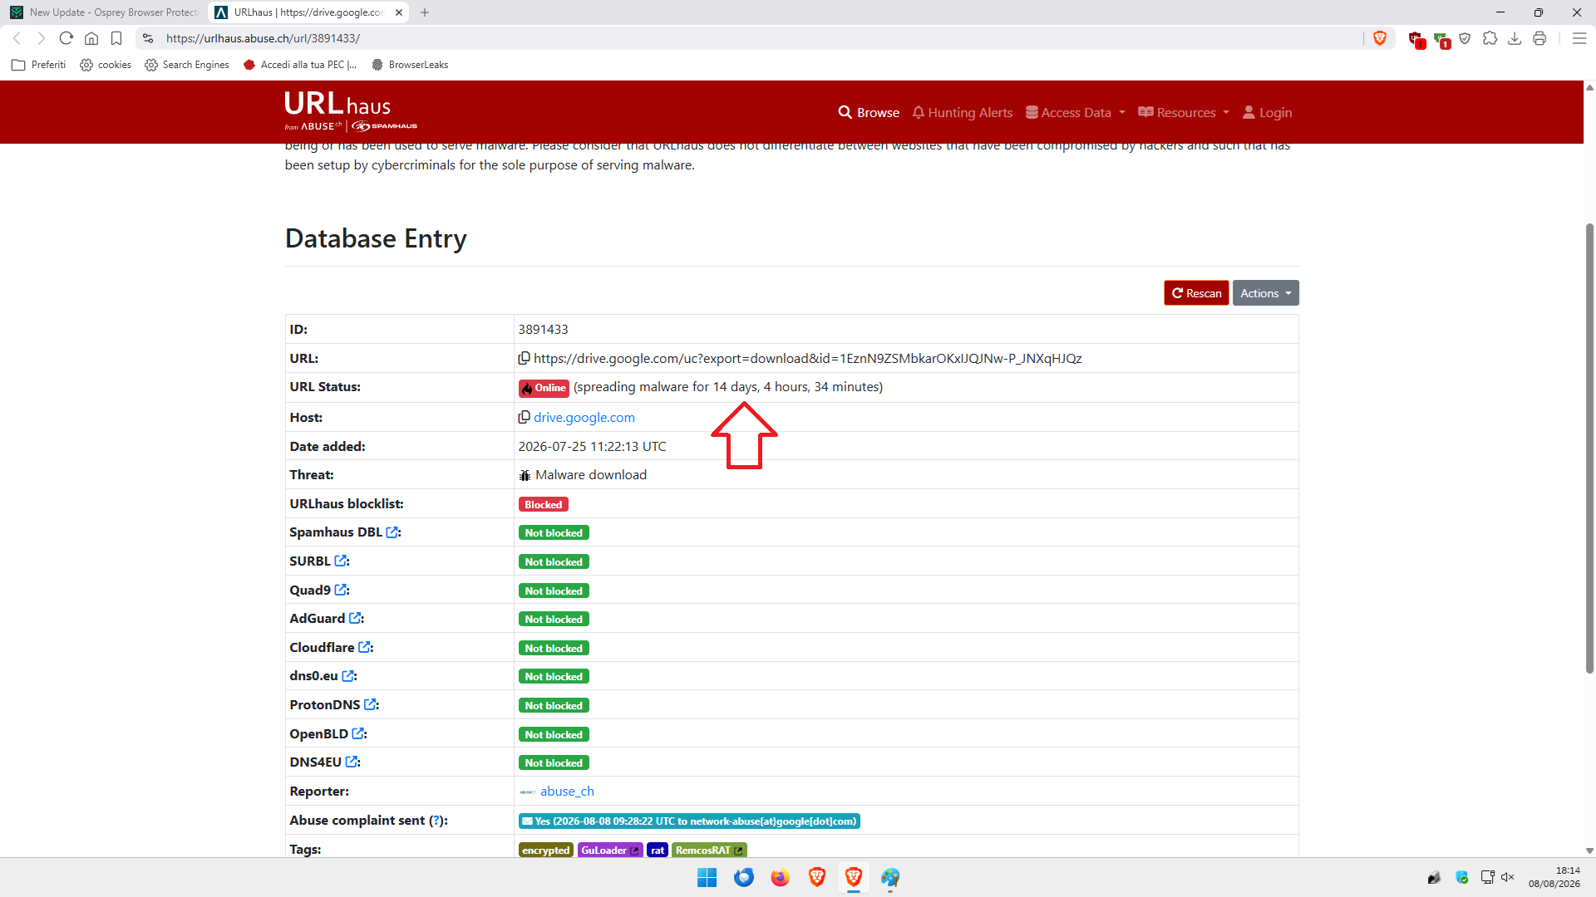Open the browser hamburger main menu

(1579, 38)
